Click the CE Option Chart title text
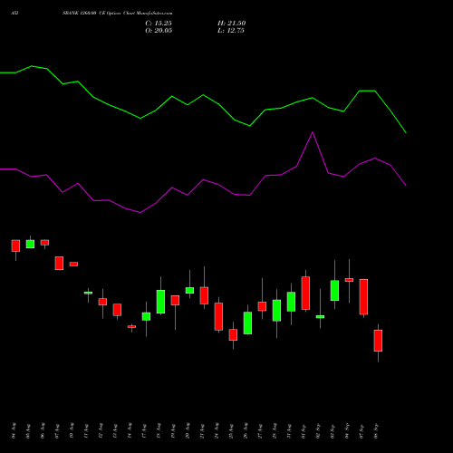 (x=118, y=14)
